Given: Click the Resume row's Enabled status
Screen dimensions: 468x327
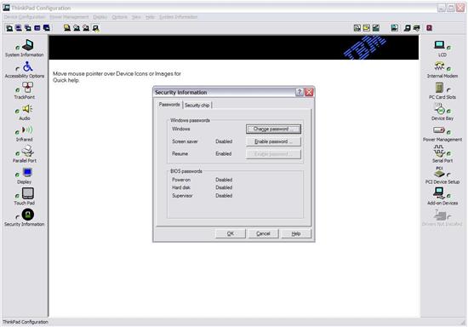Looking at the screenshot, I should point(224,154).
